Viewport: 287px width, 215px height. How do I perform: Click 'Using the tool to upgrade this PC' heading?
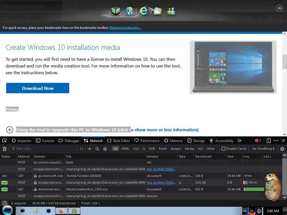pos(107,130)
